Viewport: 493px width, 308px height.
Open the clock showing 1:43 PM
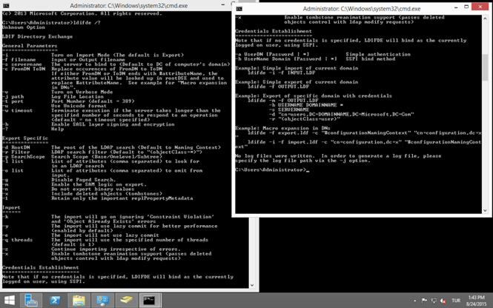pos(476,301)
